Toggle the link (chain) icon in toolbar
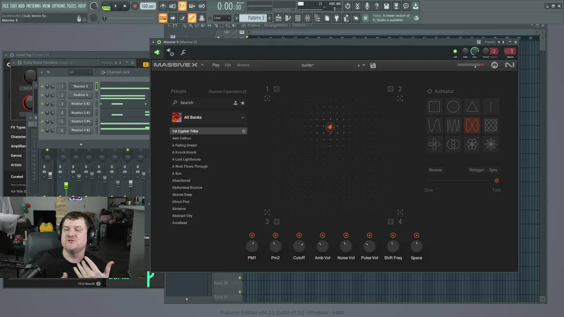 coord(192,18)
